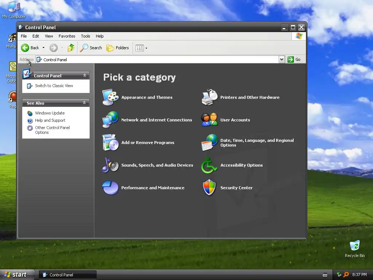Click the 8:37 PM clock
This screenshot has height=280, width=373.
pos(359,275)
